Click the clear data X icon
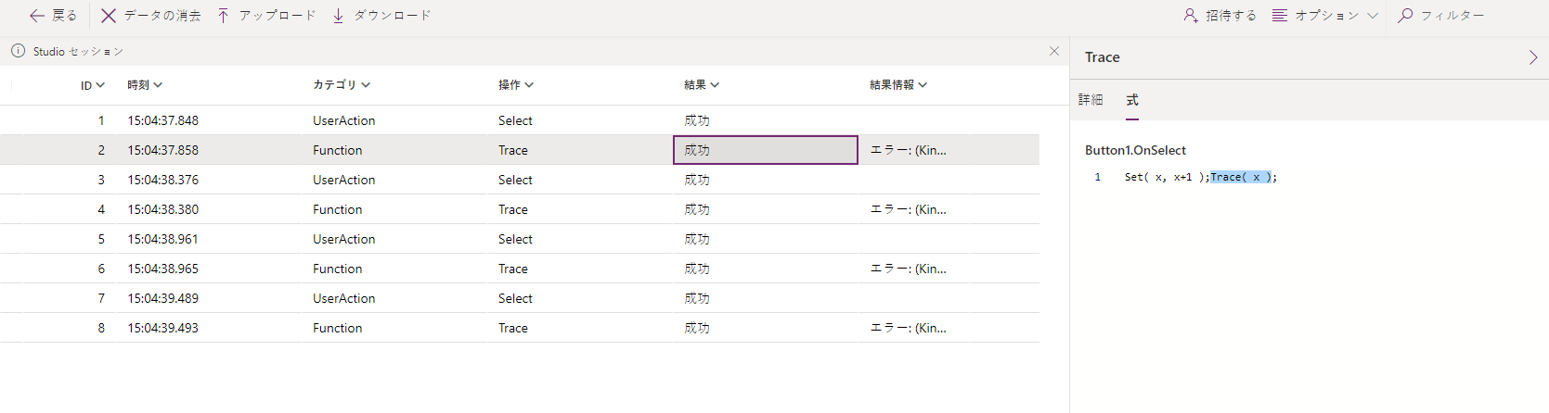The height and width of the screenshot is (413, 1549). [109, 16]
